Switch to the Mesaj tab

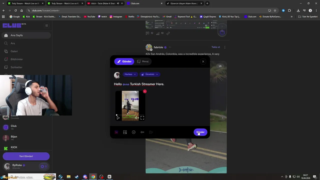[143, 61]
